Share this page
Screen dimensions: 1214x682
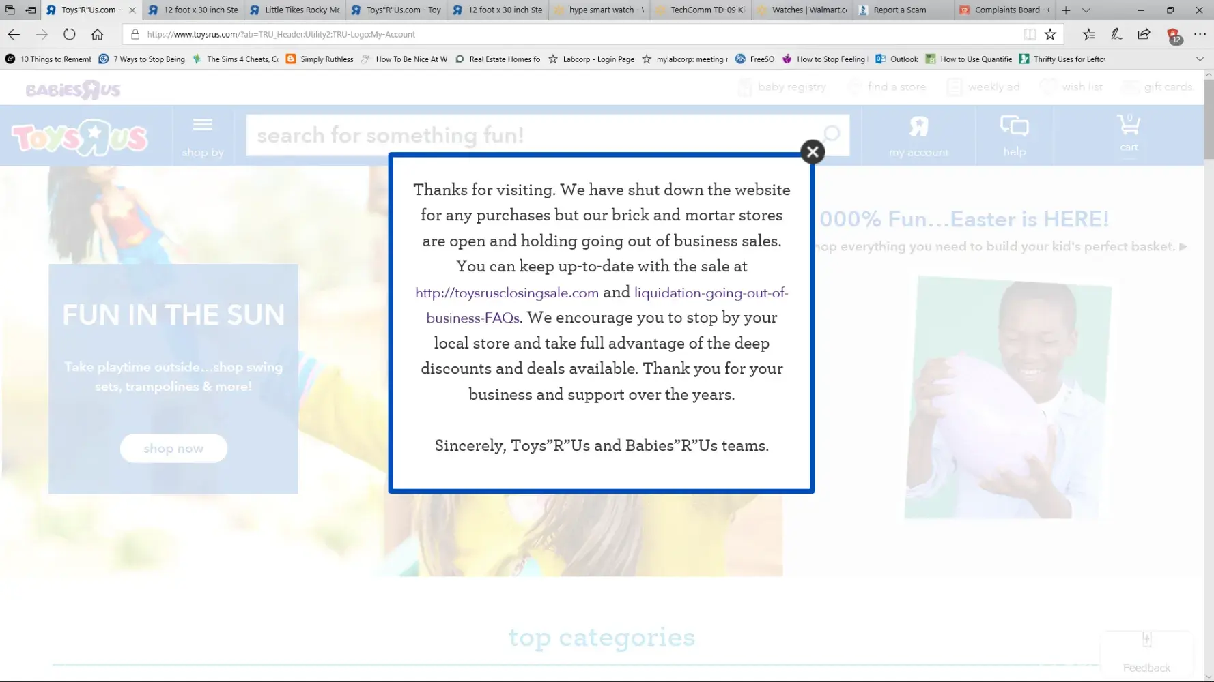1144,34
